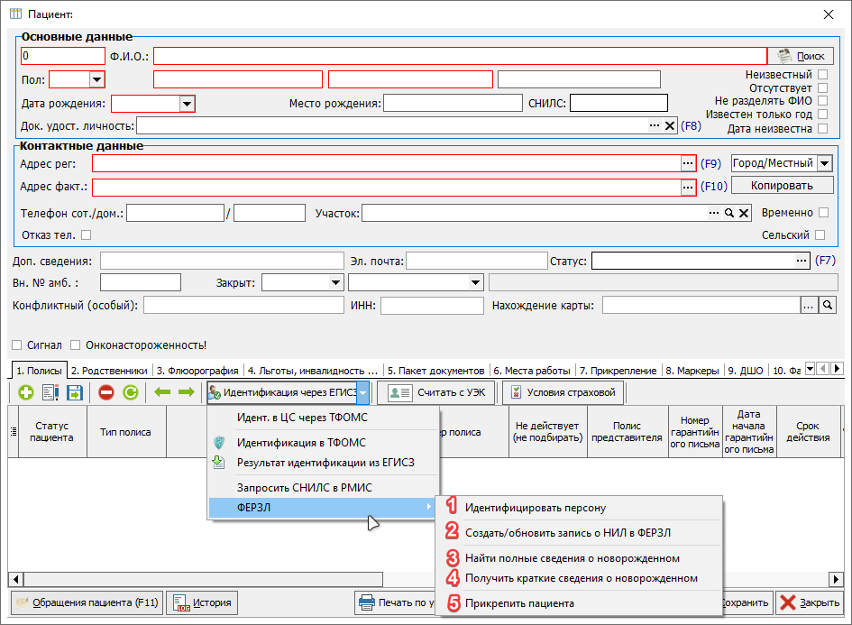852x625 pixels.
Task: Click the green right arrow icon
Action: [x=187, y=392]
